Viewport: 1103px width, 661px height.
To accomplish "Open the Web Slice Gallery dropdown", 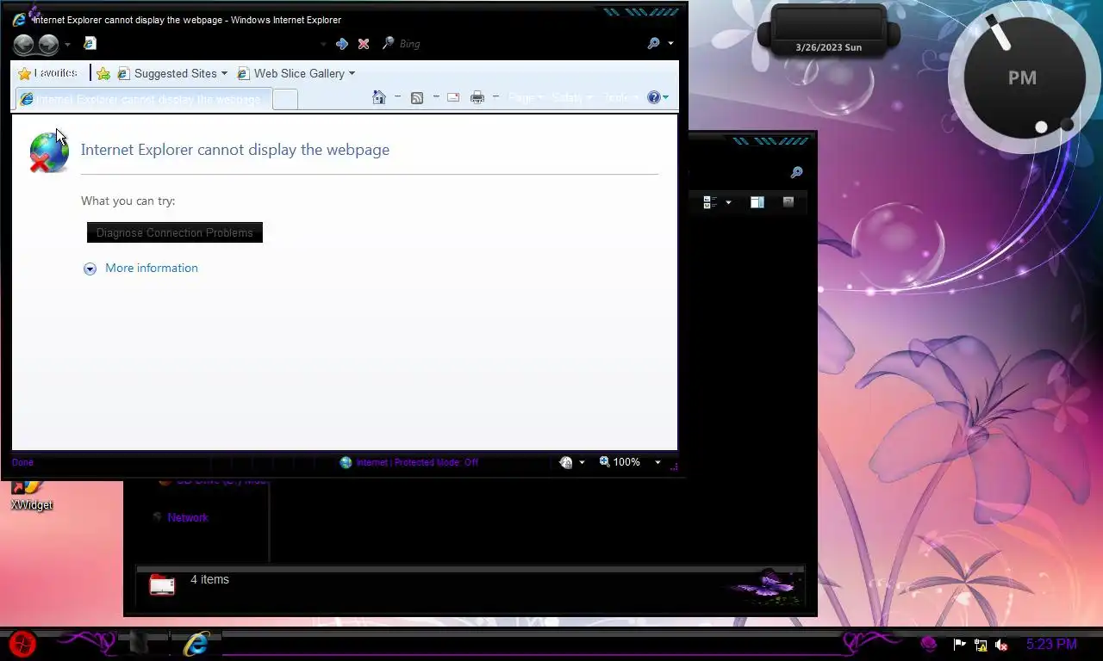I will tap(296, 74).
